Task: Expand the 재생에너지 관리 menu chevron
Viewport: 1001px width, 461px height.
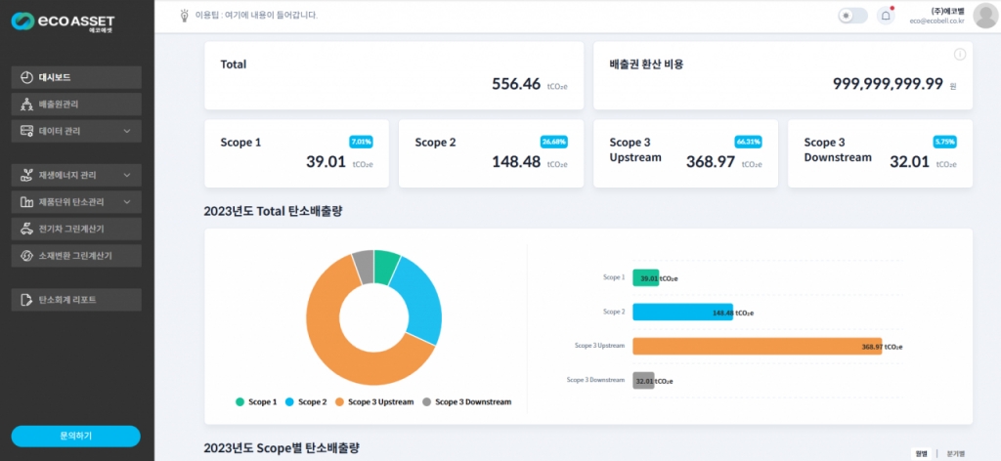Action: (127, 176)
